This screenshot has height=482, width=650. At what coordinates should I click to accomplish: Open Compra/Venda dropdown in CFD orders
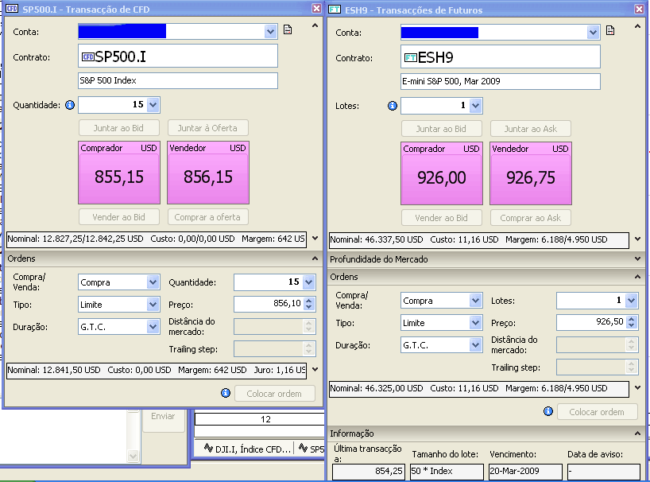point(153,282)
